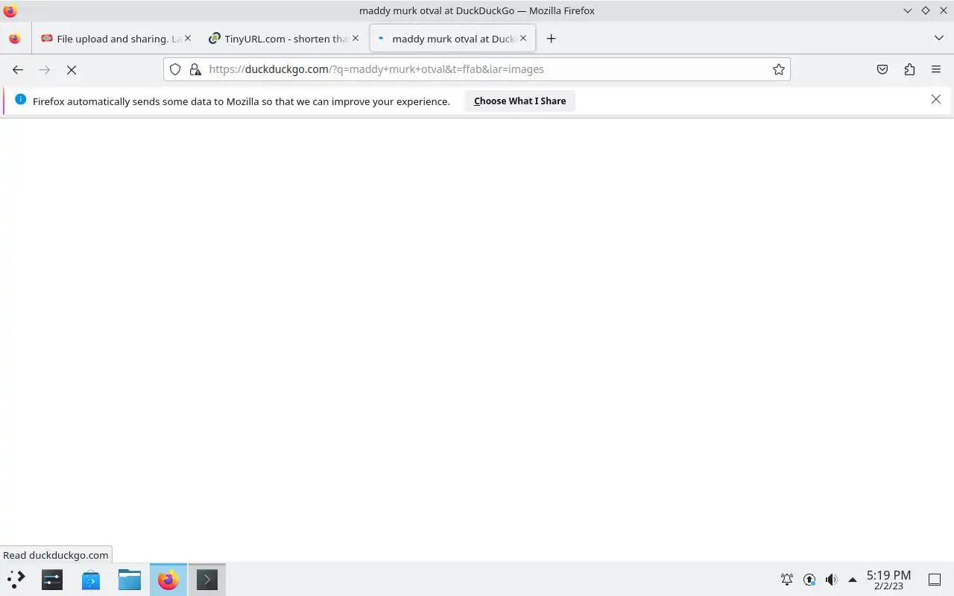Open notifications bell in system tray
954x596 pixels.
click(787, 579)
